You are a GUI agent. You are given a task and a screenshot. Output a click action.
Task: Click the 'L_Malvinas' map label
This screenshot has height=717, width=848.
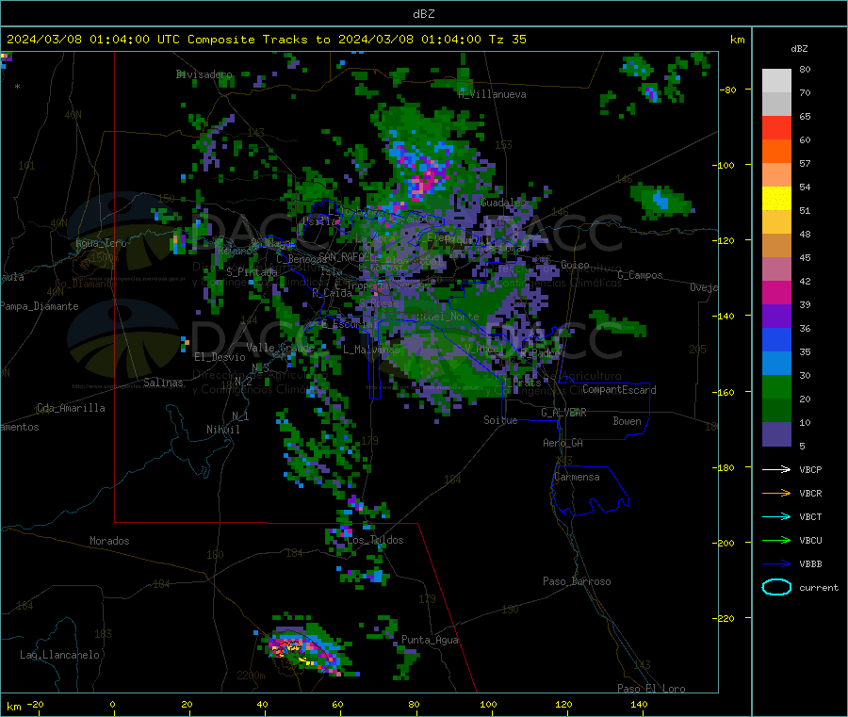(x=371, y=350)
